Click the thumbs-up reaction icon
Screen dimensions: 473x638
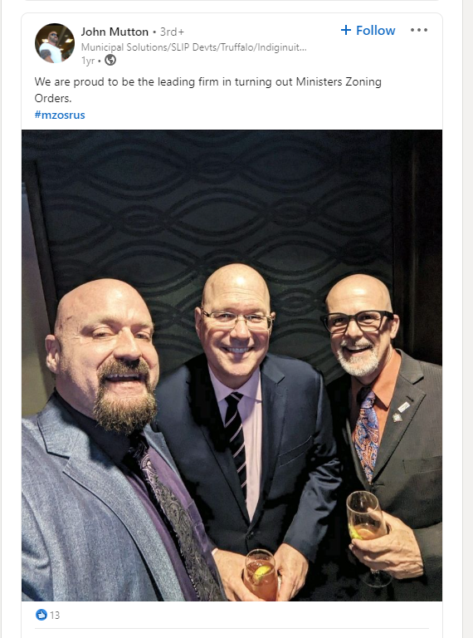(41, 615)
